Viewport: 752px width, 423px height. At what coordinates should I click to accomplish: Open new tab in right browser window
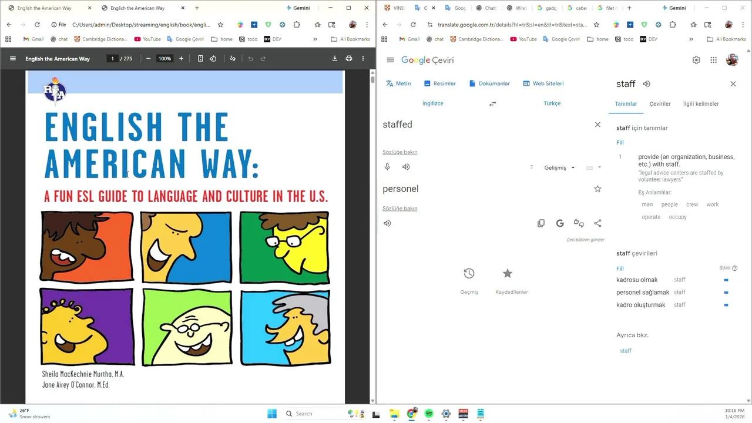629,8
